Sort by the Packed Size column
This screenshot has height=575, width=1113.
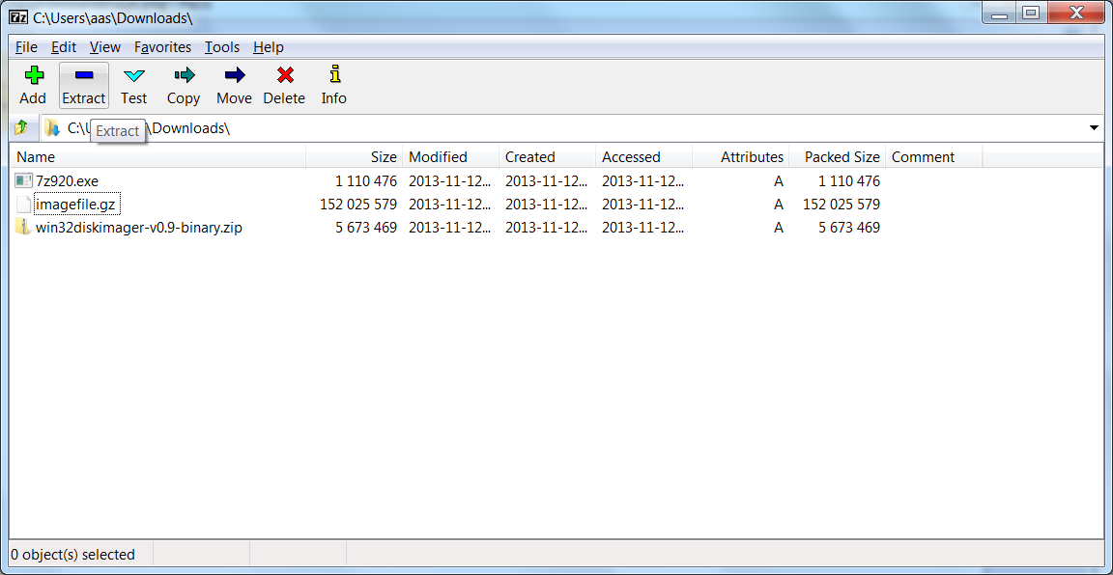click(837, 156)
